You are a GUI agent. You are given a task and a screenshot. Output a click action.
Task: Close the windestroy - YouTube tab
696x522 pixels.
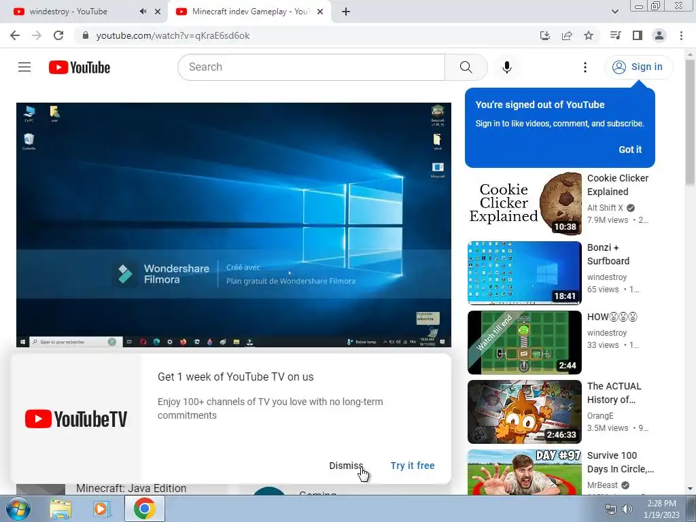[158, 12]
